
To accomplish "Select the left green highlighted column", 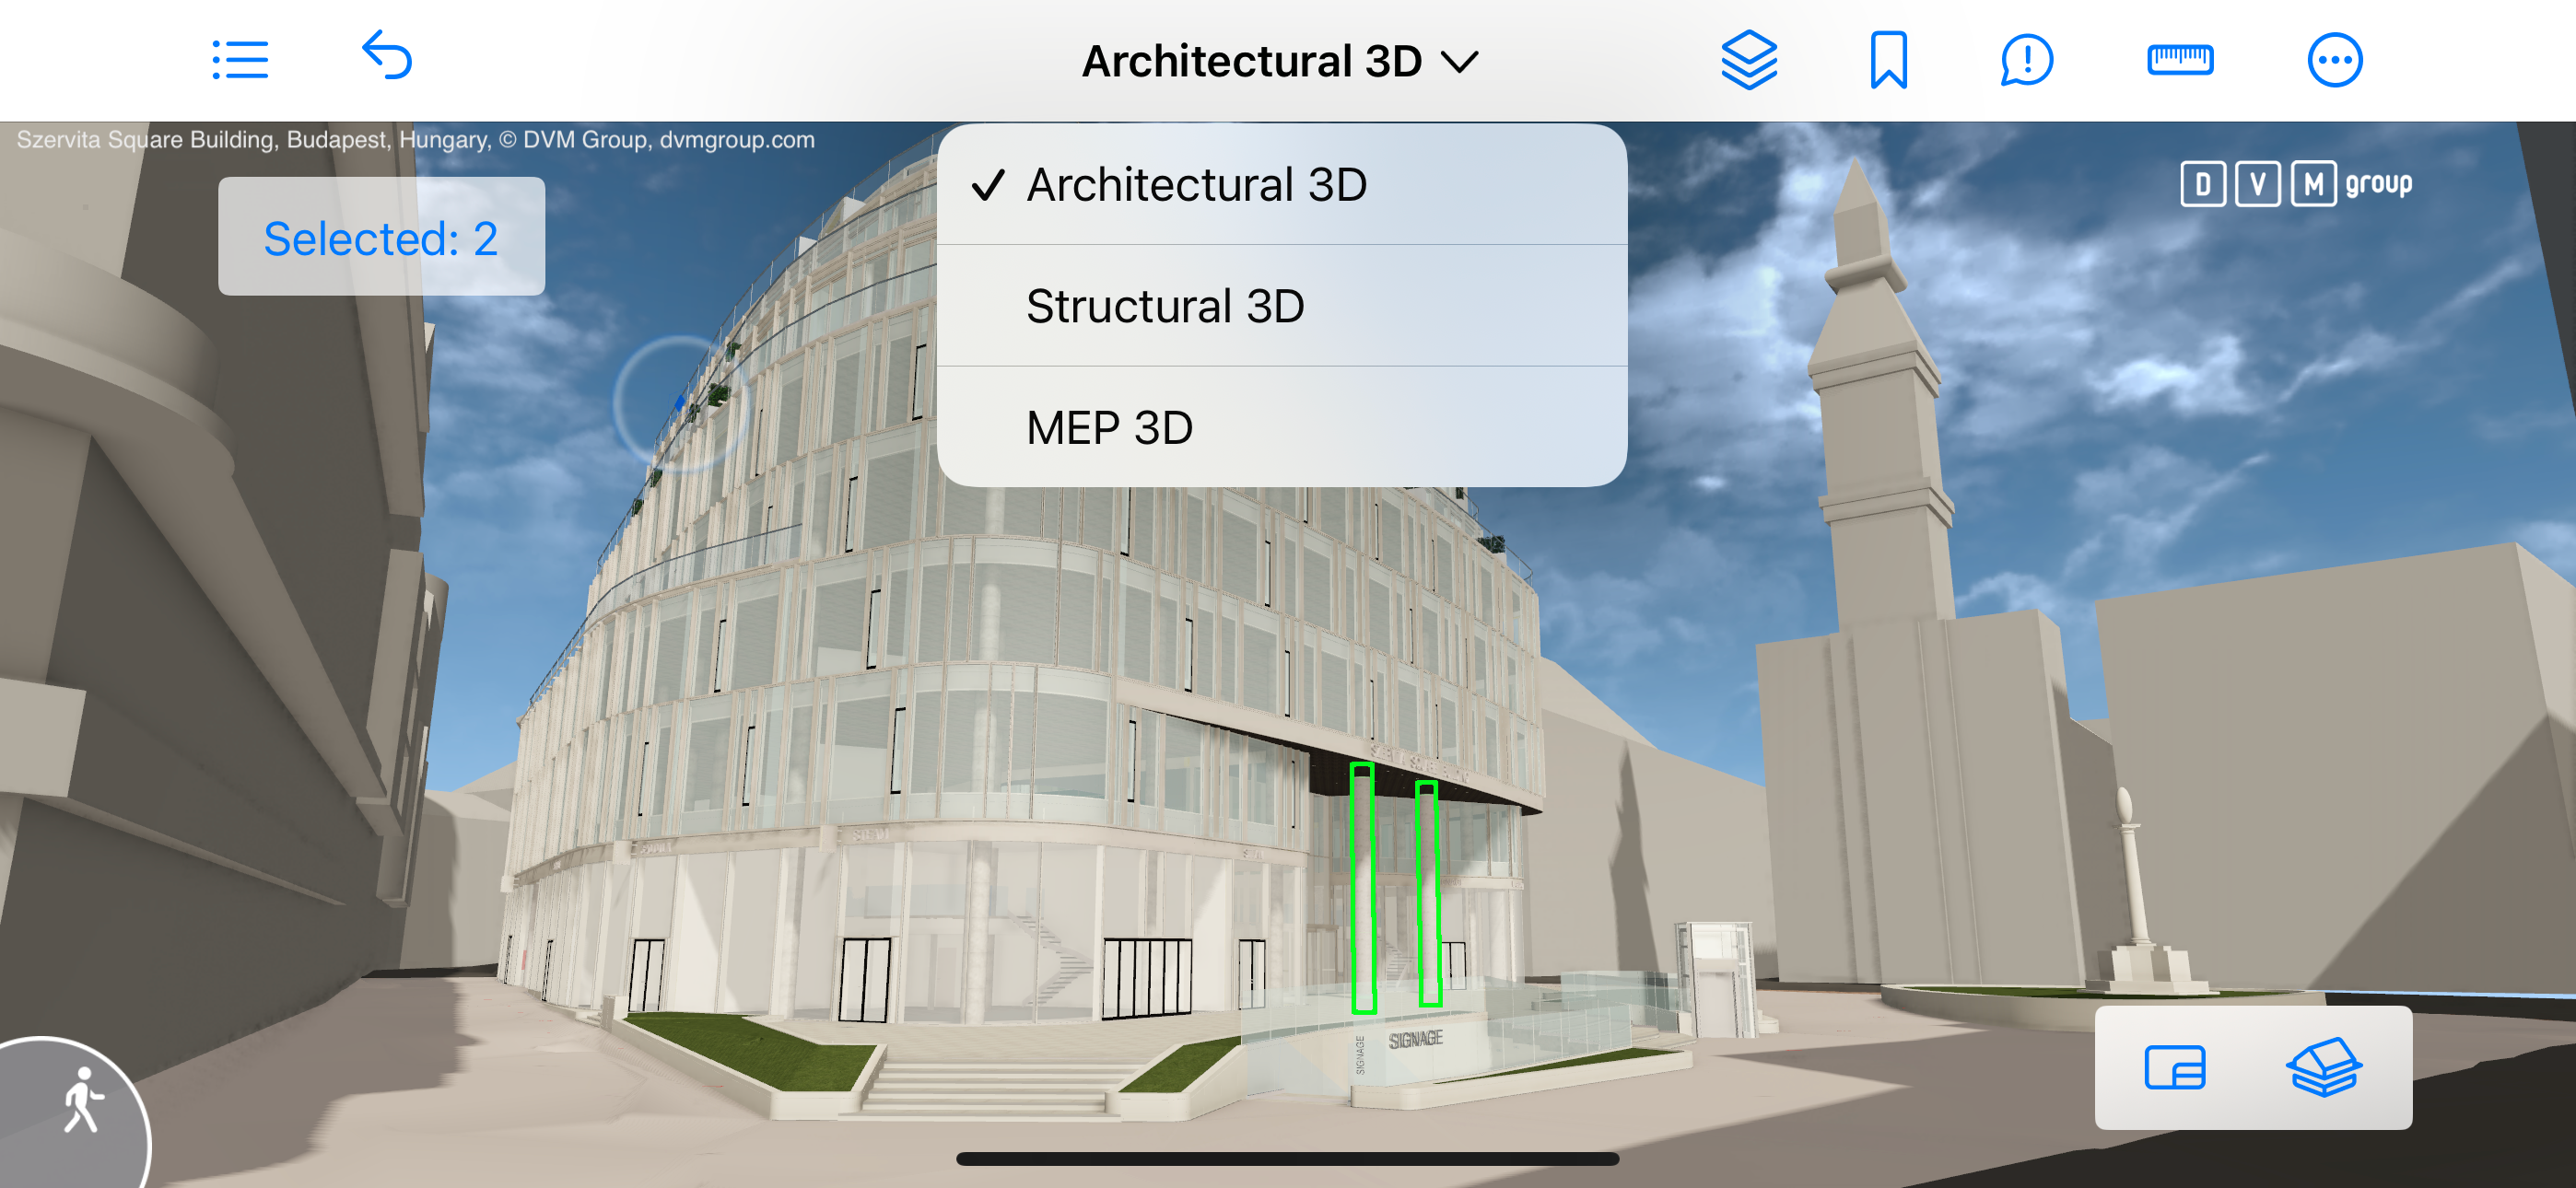I will [1363, 890].
